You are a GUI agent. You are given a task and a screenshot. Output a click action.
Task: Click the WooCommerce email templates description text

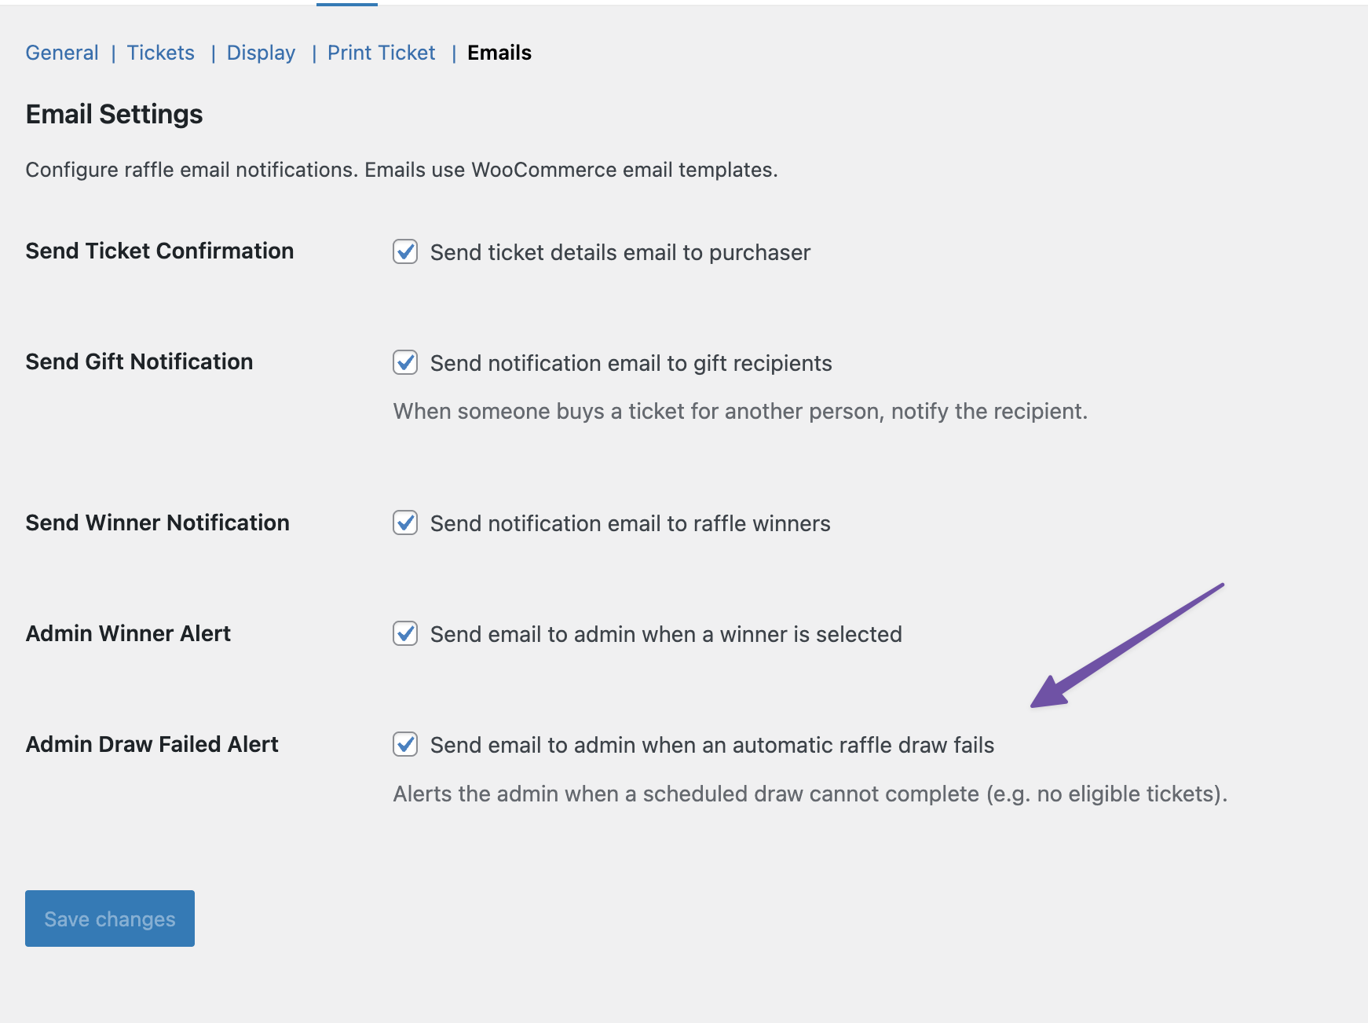tap(402, 169)
